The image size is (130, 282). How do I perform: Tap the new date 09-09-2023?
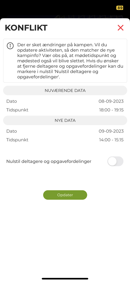[x=111, y=131]
